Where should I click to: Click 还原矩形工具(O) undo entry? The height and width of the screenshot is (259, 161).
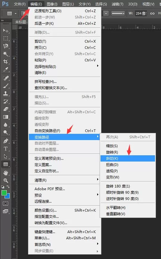click(x=65, y=11)
